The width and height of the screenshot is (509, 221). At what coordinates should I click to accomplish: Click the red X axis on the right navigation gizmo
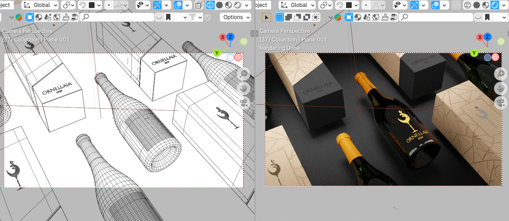point(480,37)
